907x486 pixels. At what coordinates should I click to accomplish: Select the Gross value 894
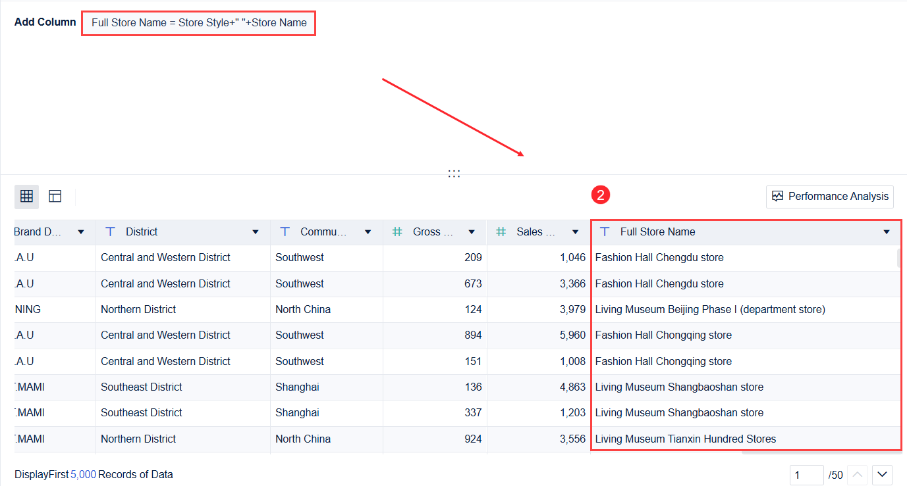point(473,335)
